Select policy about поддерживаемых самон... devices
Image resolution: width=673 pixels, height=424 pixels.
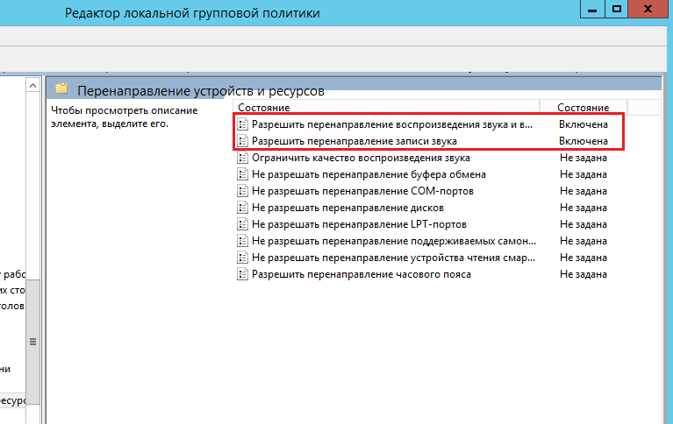pyautogui.click(x=391, y=241)
